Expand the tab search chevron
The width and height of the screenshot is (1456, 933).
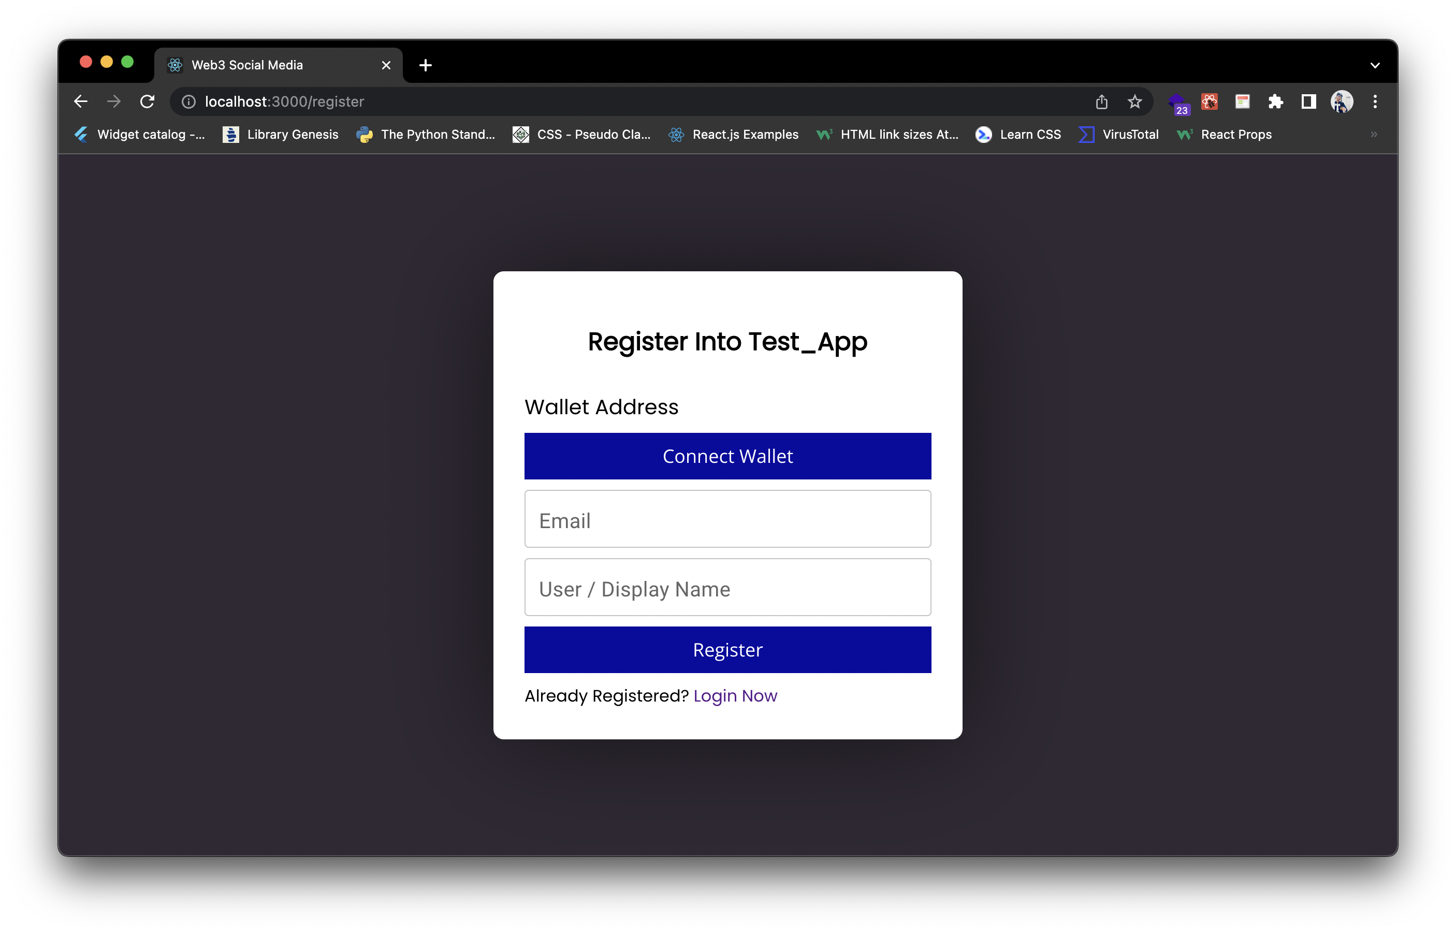(1375, 65)
